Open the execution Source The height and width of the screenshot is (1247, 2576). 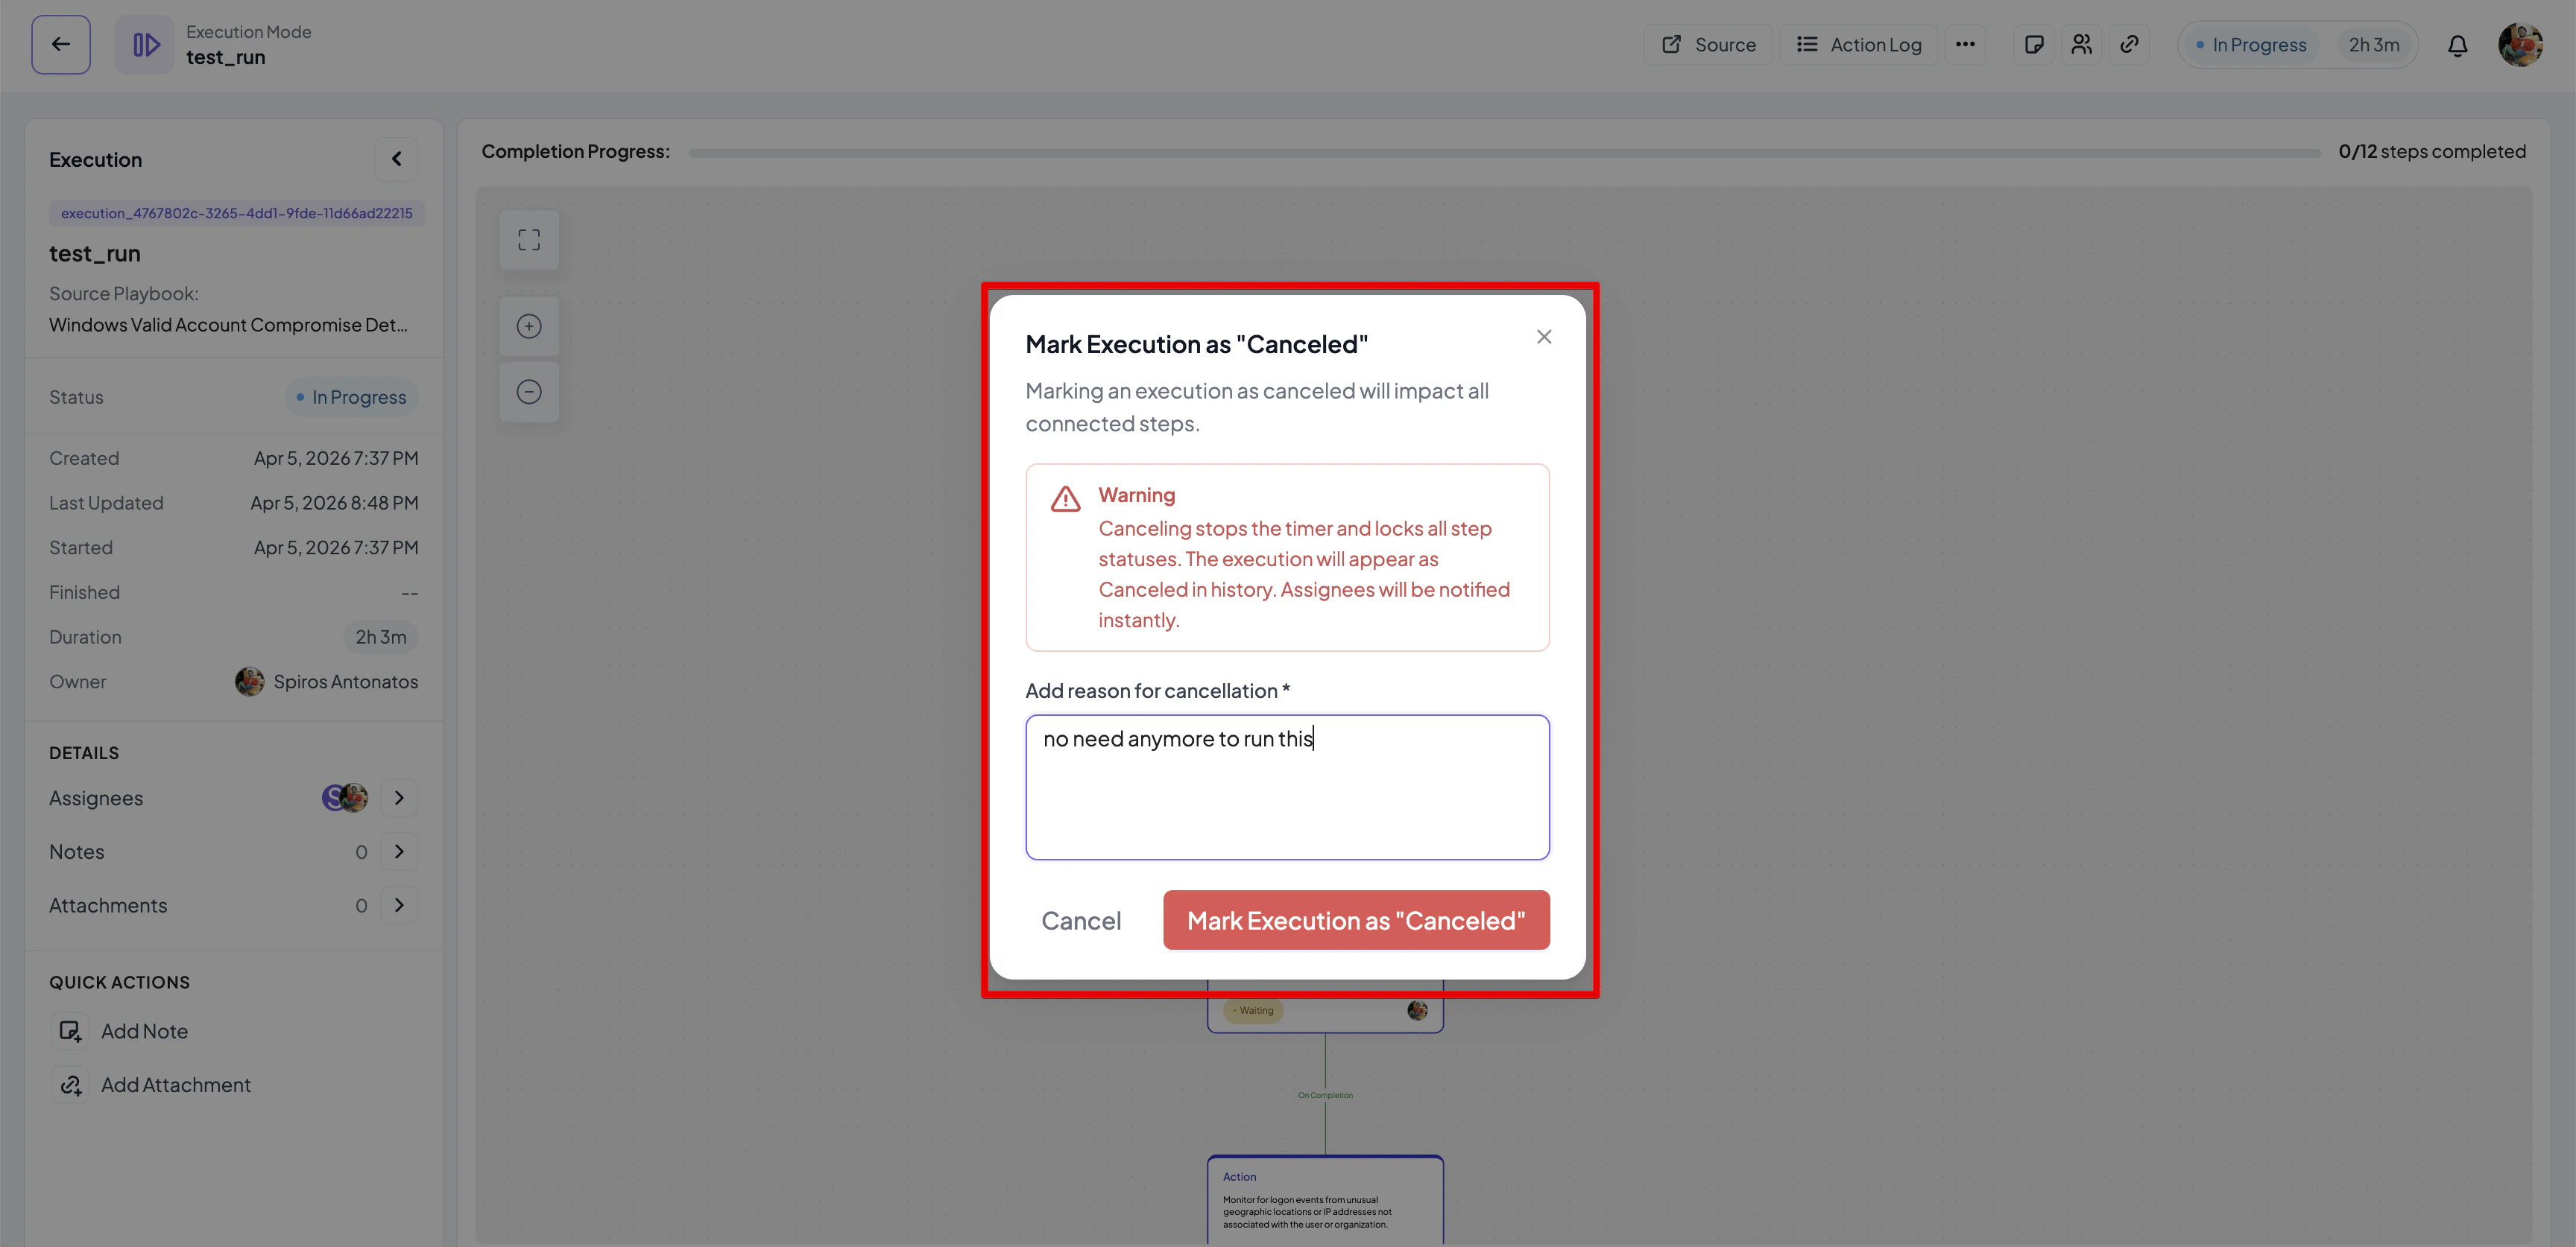click(x=1708, y=44)
